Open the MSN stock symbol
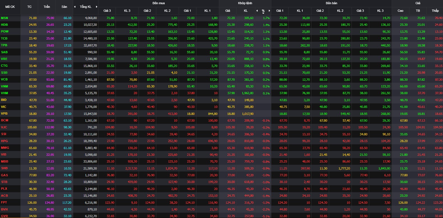 click(x=4, y=18)
